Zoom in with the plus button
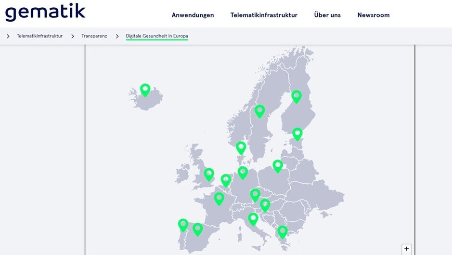Viewport: 452px width, 255px height. [406, 249]
